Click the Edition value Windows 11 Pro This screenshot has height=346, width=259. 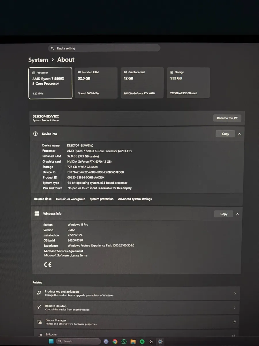tap(78, 224)
